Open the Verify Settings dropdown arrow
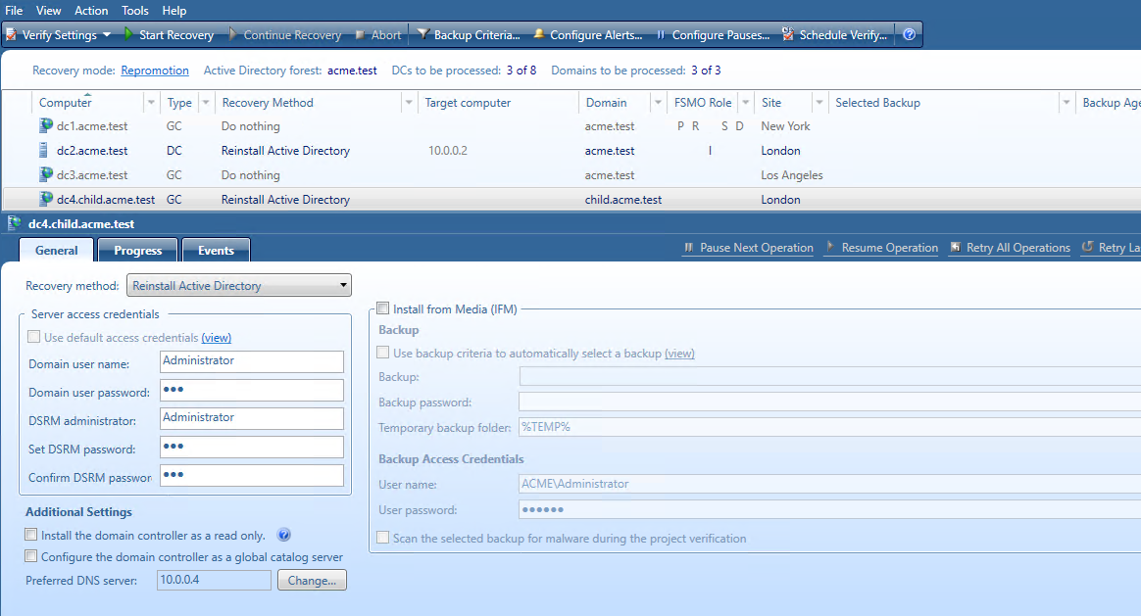Viewport: 1141px width, 616px height. tap(107, 34)
